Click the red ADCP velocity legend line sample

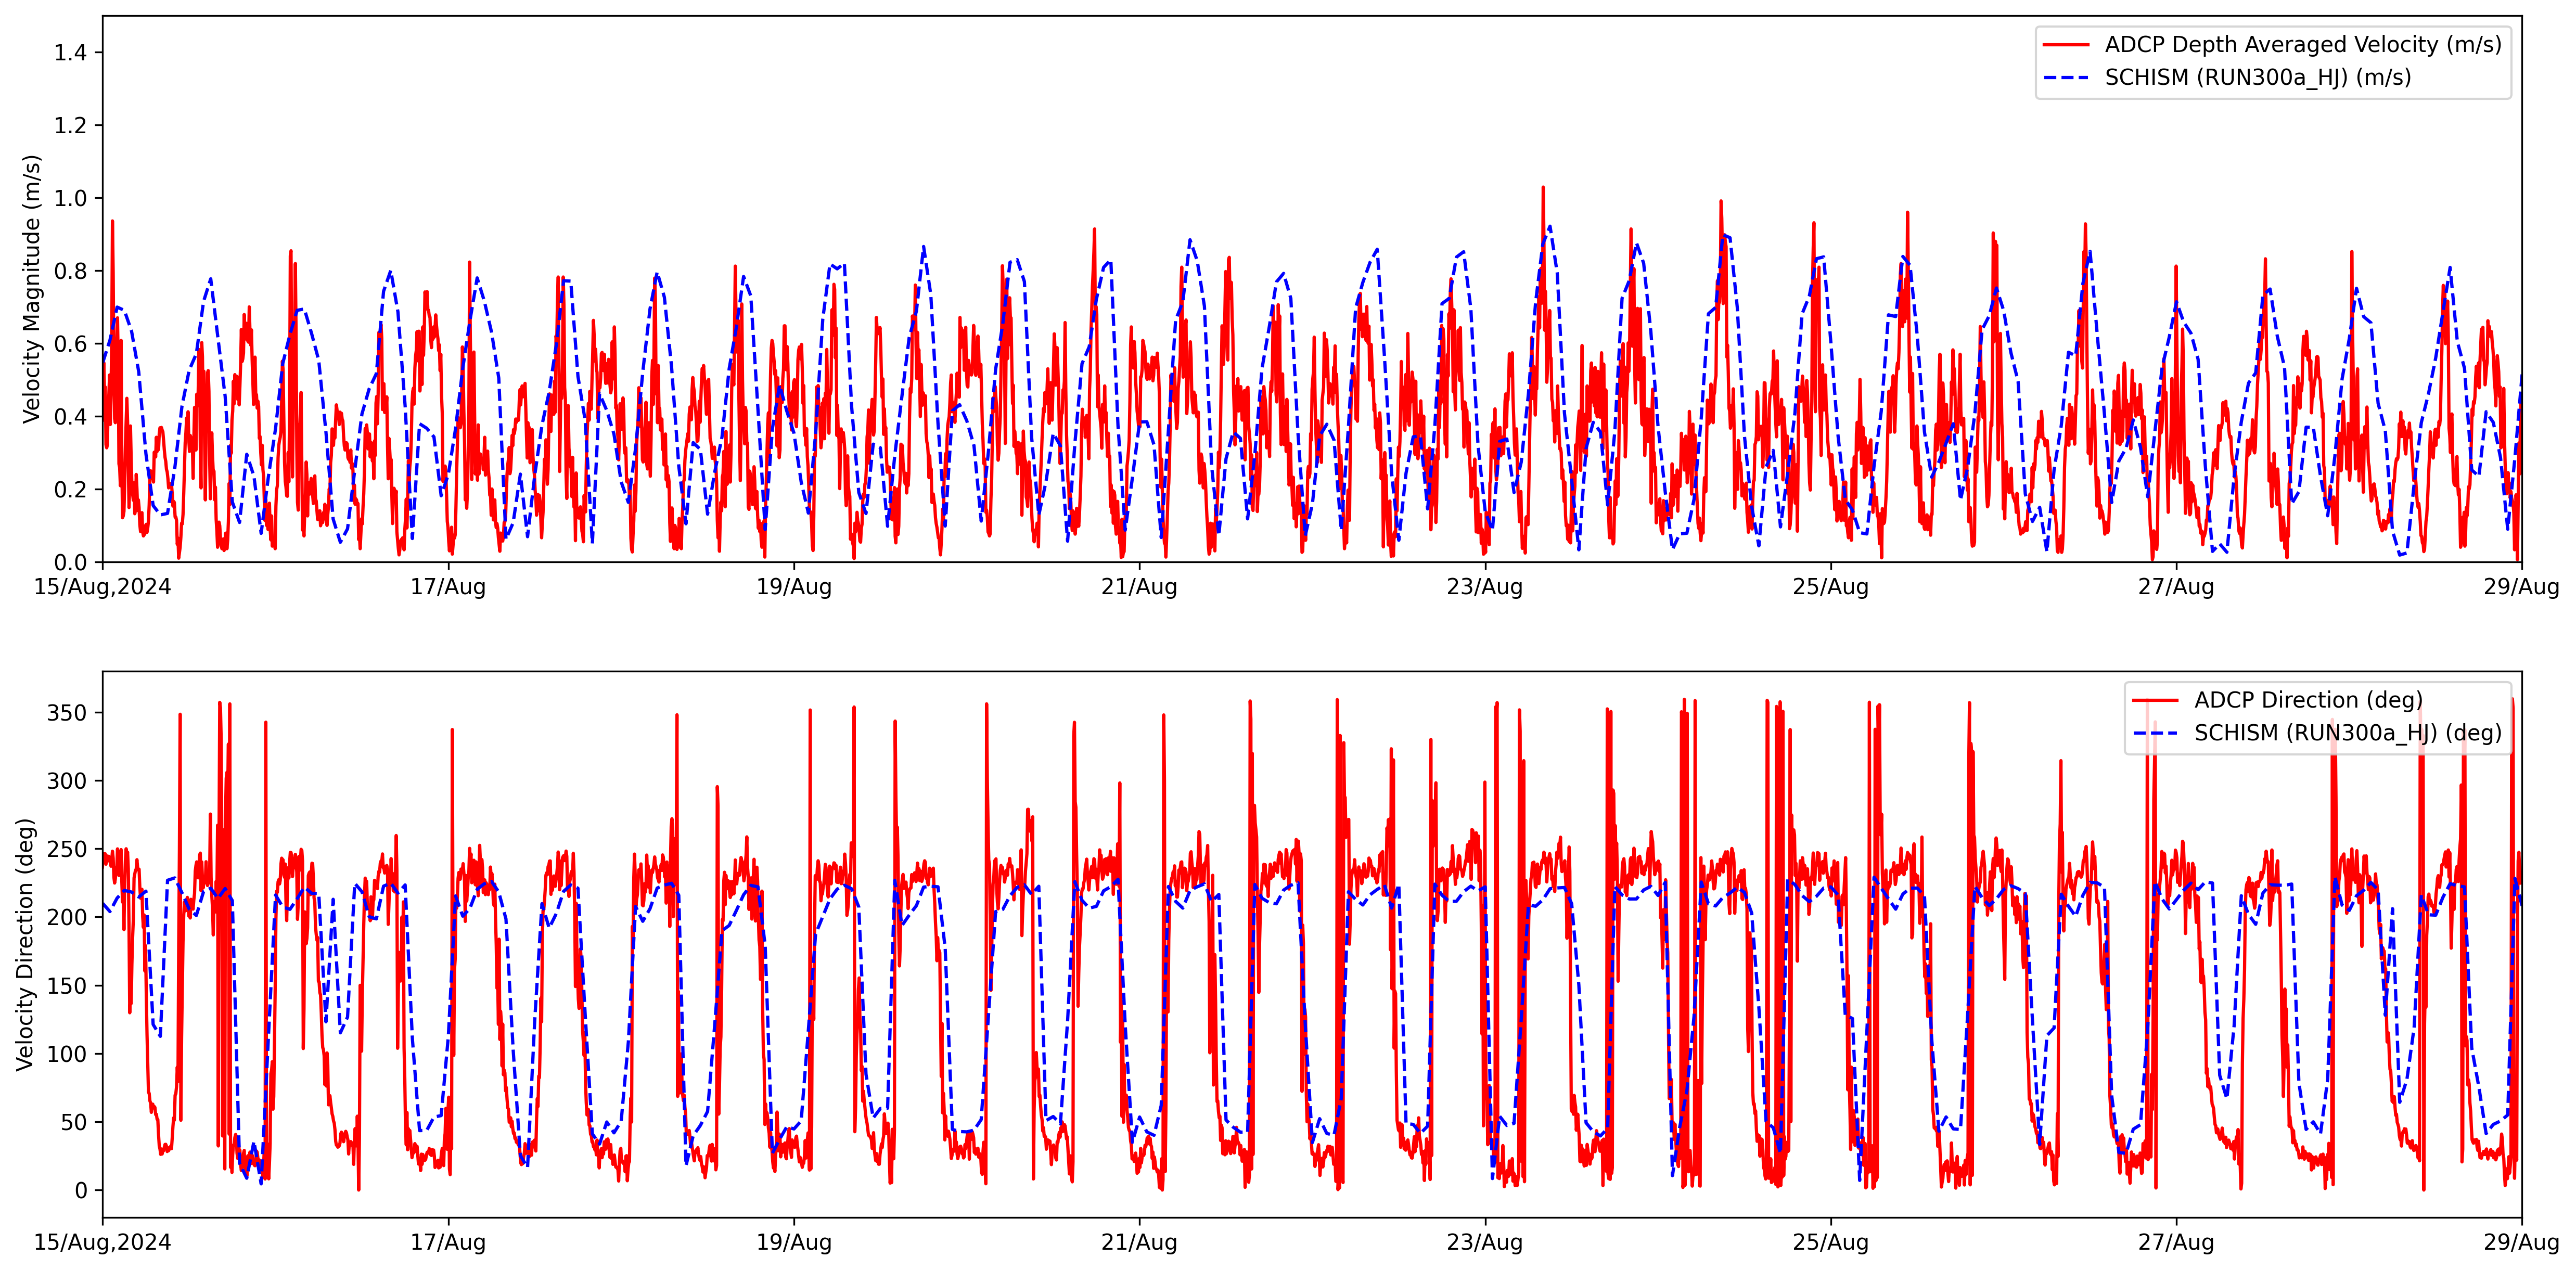[2066, 45]
